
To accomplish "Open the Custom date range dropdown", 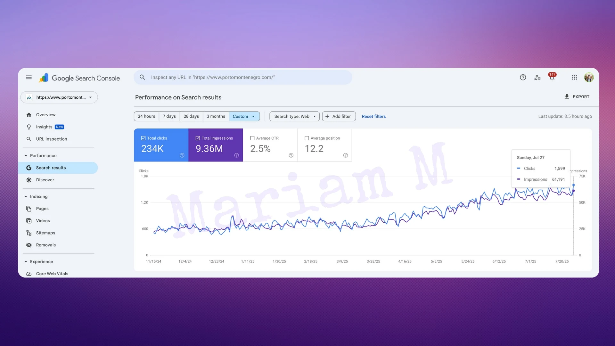I will (244, 116).
